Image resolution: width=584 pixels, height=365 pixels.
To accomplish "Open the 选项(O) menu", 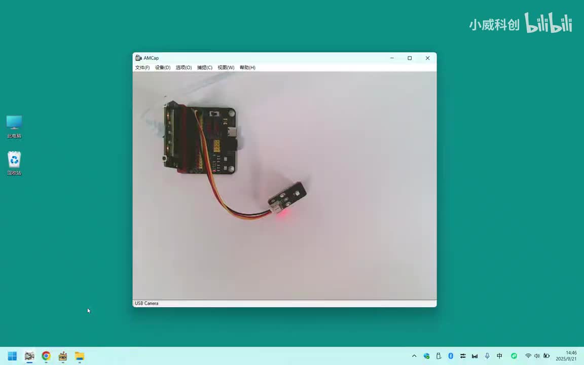I will pyautogui.click(x=184, y=67).
